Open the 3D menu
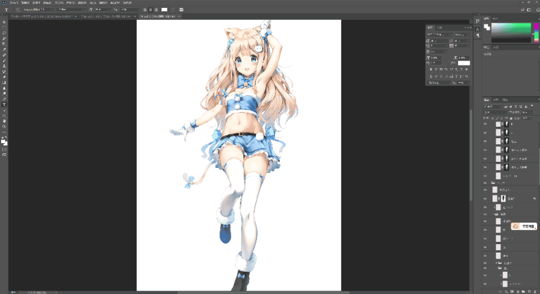540x294 pixels. pos(93,2)
